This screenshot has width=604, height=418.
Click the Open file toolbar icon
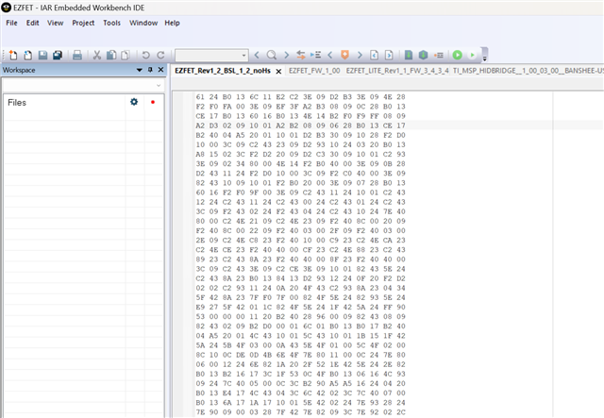[27, 55]
